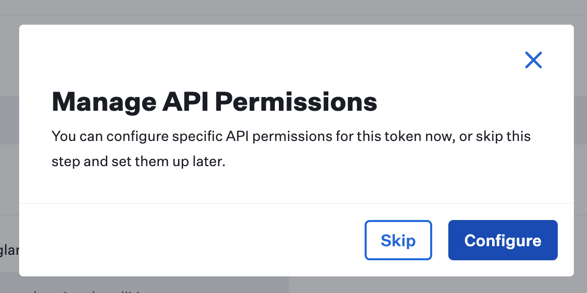Click the dialog footer region
Viewport: 587px width, 293px height.
[202, 240]
